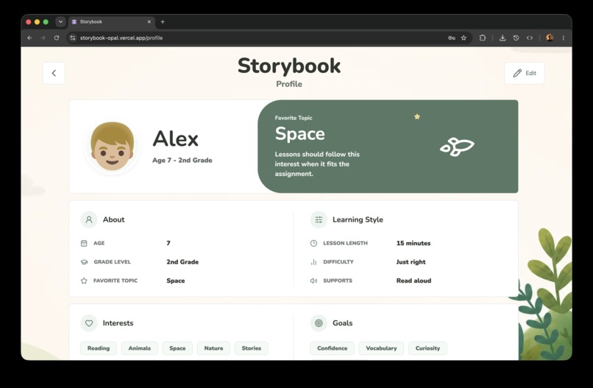Click the graduation cap icon by GRADE LEVEL
Screen dimensions: 593x388
point(84,262)
